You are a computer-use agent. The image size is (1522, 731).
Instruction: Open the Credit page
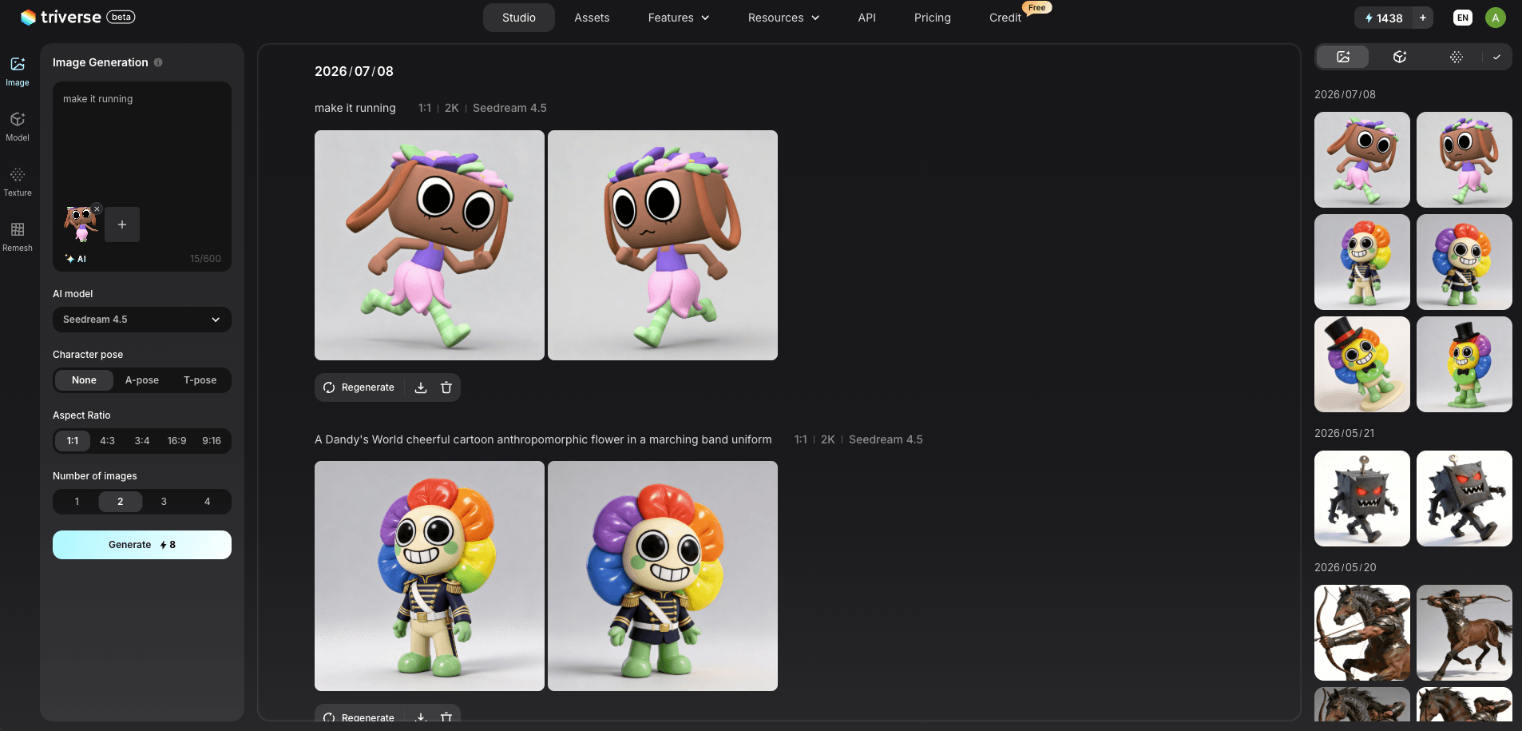(1005, 18)
